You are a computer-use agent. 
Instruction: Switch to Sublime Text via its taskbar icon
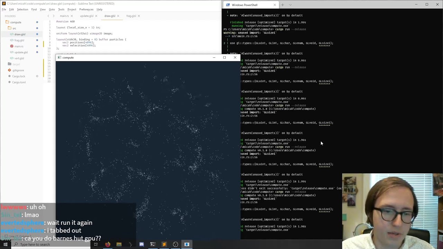164,245
